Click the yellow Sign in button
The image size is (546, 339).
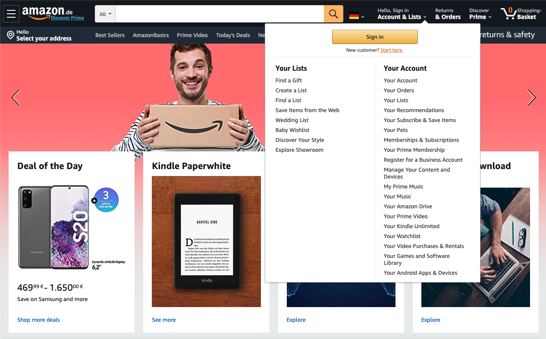(x=375, y=37)
